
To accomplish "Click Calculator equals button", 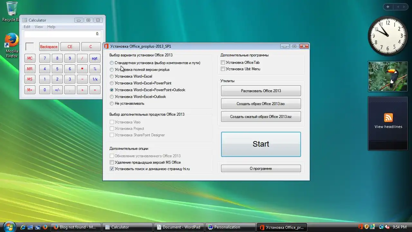I will (95, 90).
